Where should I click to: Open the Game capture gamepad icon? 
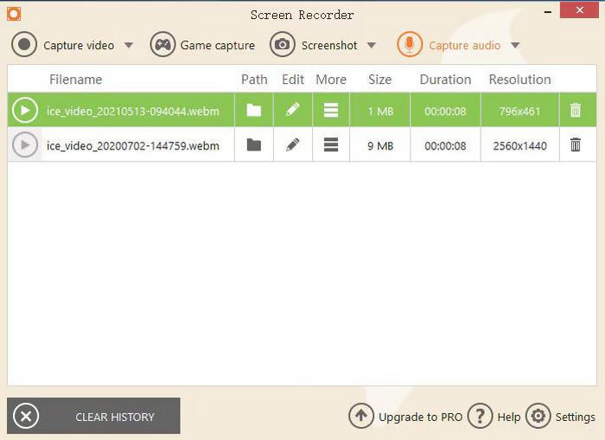(x=162, y=45)
